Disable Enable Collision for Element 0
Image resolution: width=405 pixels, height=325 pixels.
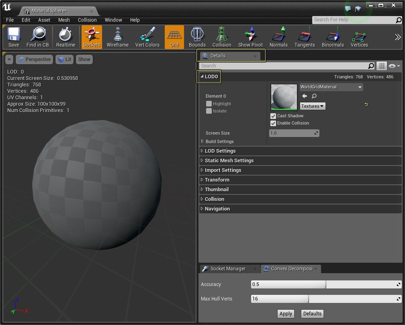click(x=273, y=123)
